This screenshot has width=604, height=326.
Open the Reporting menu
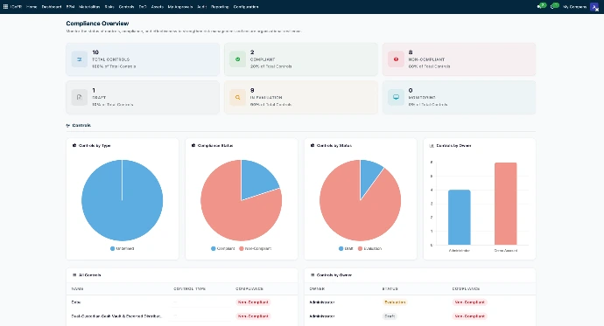point(220,7)
